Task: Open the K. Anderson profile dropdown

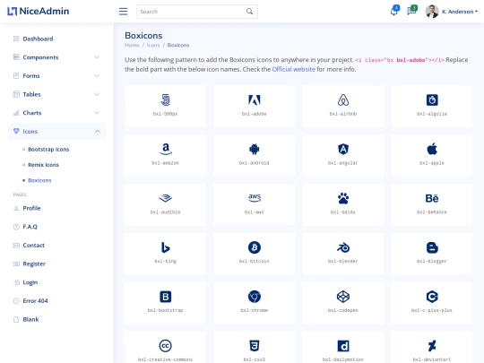Action: 452,12
